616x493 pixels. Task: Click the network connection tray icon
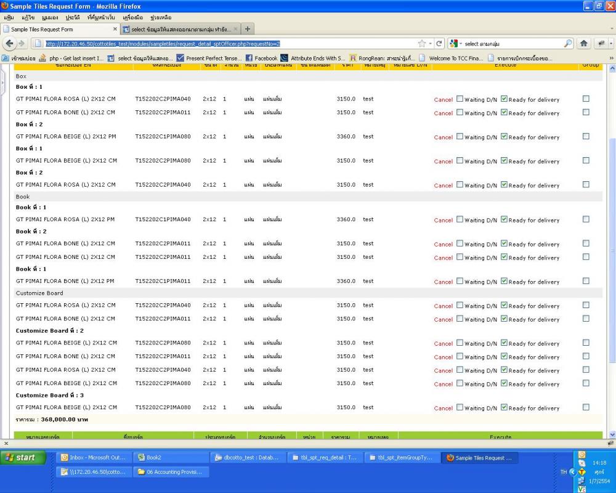click(582, 481)
